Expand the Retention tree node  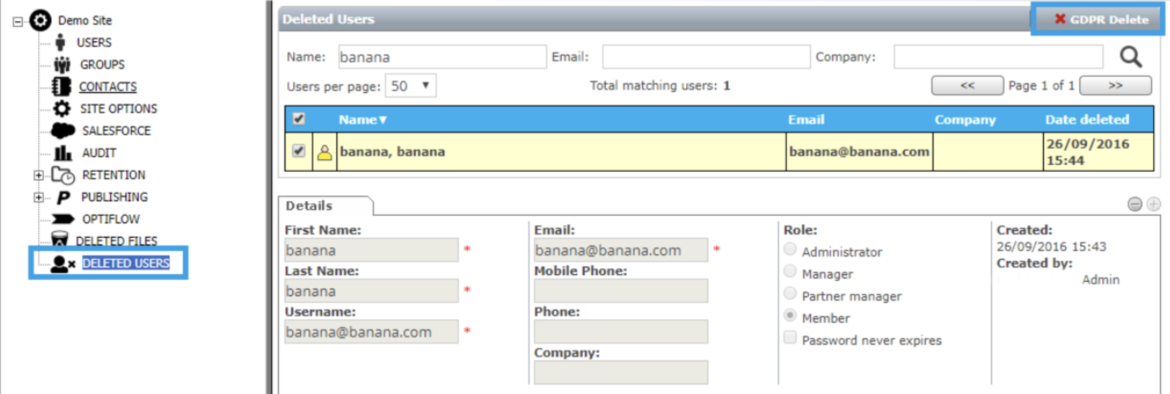coord(39,175)
